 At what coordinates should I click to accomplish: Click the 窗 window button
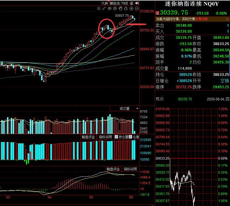132,3
